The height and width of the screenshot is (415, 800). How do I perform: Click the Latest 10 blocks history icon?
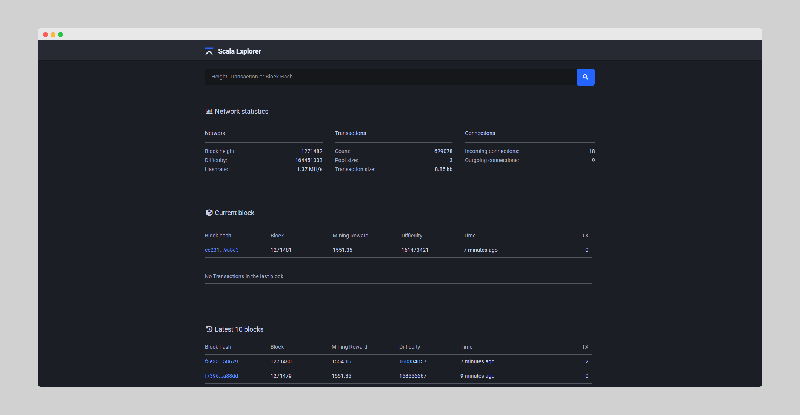coord(209,329)
